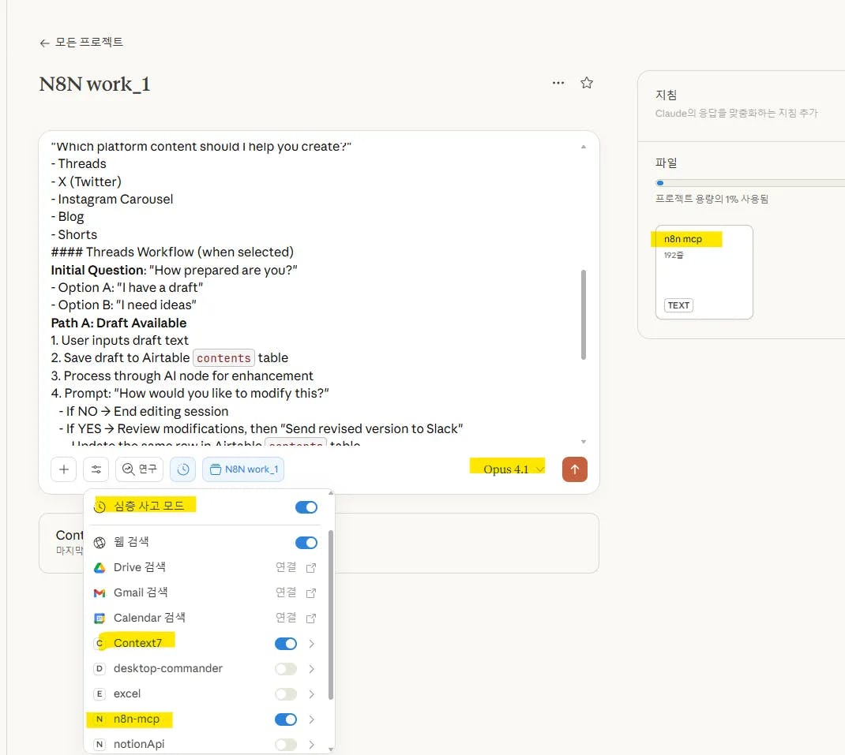Click the Context7 C letter icon
Viewport: 845px width, 755px height.
[100, 644]
